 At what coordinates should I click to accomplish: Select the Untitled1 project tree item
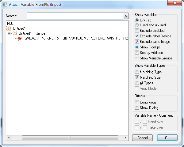(x=19, y=28)
